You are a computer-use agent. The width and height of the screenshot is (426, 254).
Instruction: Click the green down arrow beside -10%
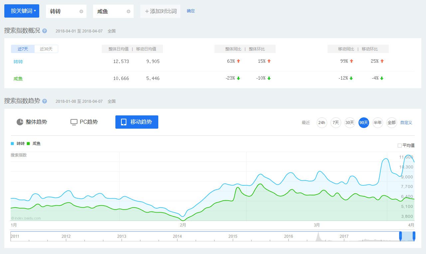[x=269, y=78]
